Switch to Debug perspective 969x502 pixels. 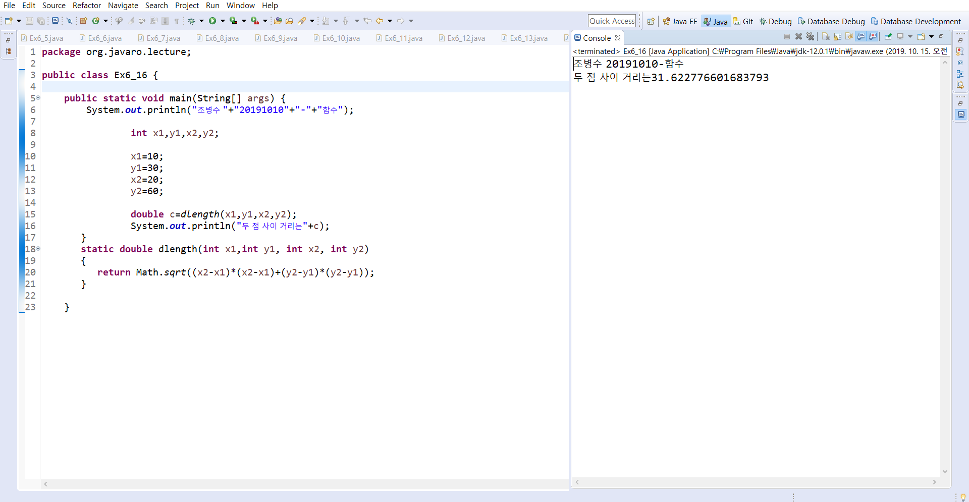point(775,21)
